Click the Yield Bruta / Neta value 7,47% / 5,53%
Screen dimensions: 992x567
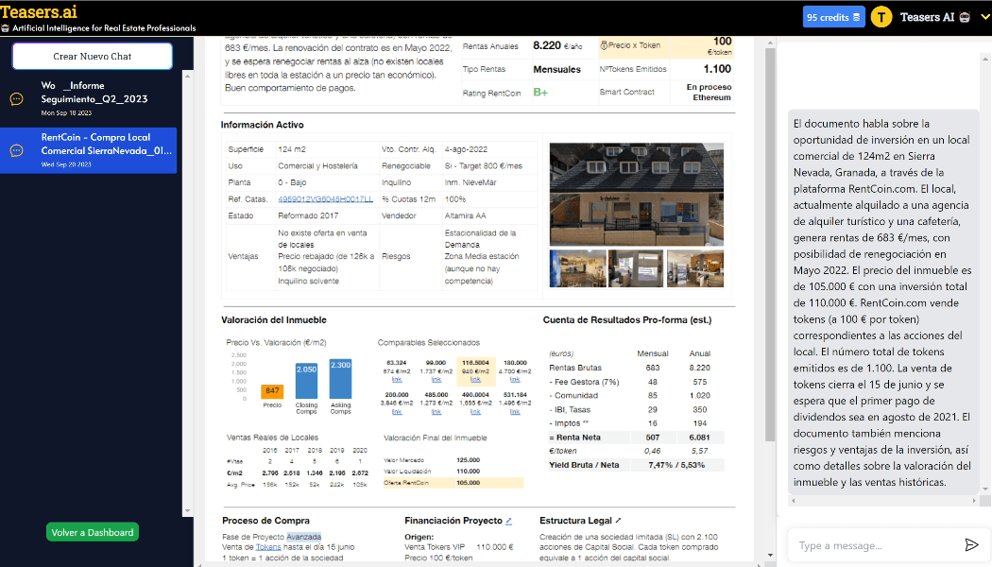pos(676,465)
